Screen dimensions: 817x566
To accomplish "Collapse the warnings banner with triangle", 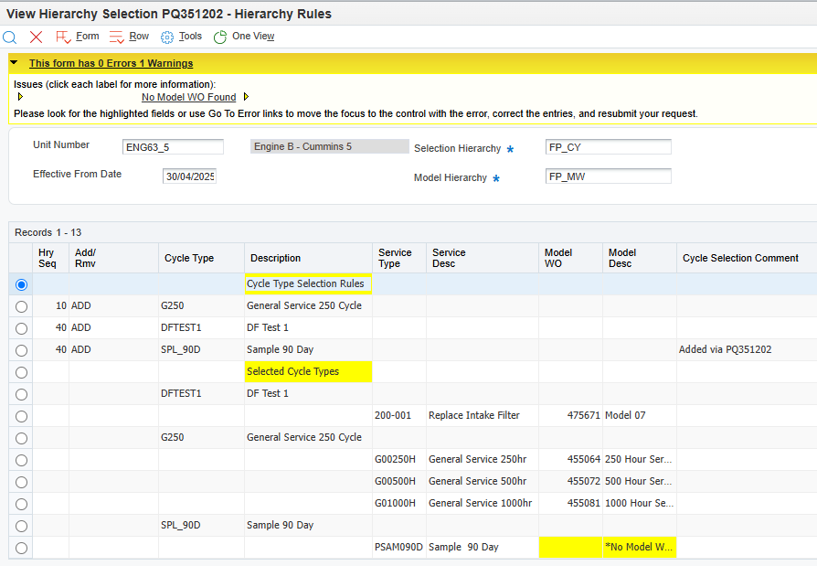I will pos(15,62).
